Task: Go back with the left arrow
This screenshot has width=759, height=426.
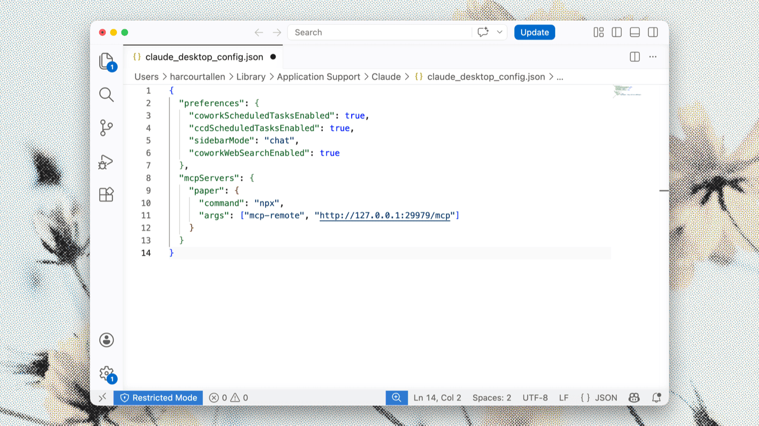Action: 259,32
